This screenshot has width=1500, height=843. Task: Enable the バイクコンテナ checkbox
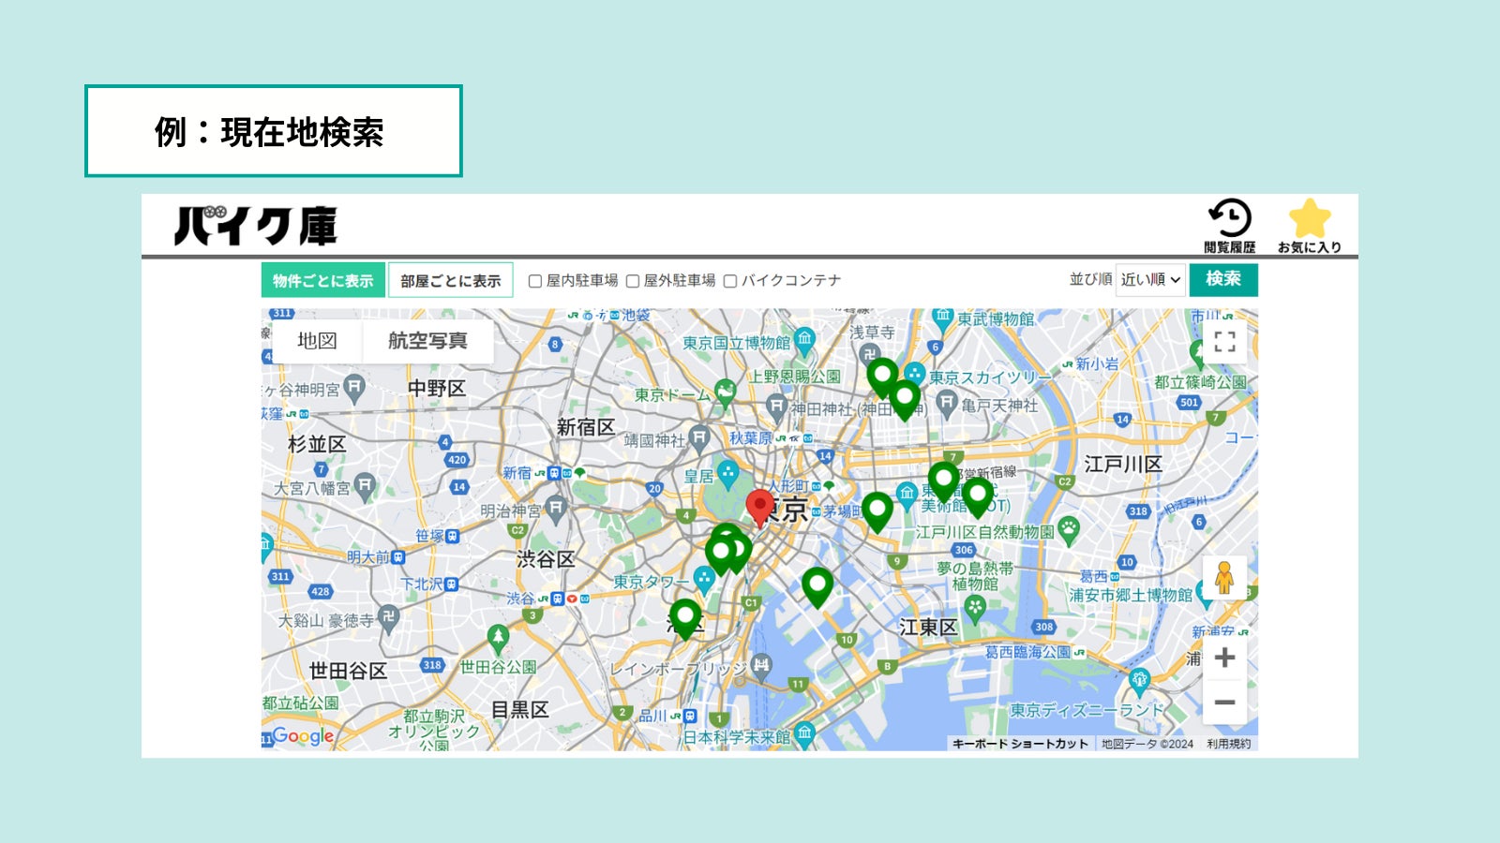pyautogui.click(x=730, y=281)
